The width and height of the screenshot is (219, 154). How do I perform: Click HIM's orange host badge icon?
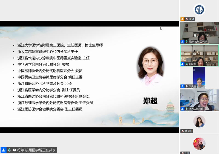point(182,19)
